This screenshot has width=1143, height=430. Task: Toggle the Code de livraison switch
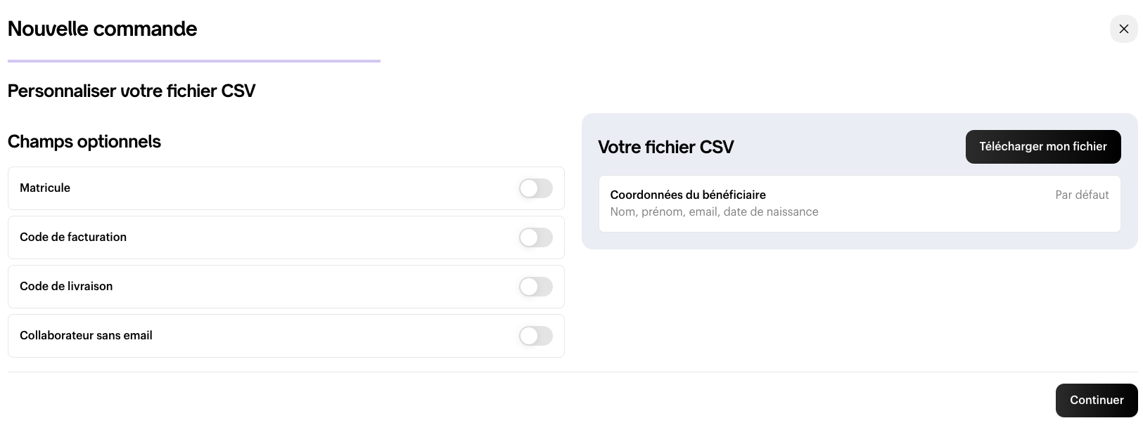535,287
